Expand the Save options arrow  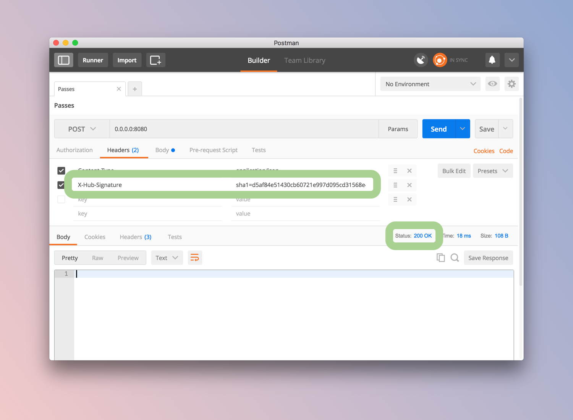(x=505, y=129)
